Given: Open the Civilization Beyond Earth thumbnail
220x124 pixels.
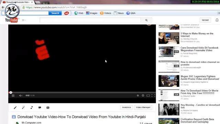Looking at the screenshot, I should coord(169,121).
